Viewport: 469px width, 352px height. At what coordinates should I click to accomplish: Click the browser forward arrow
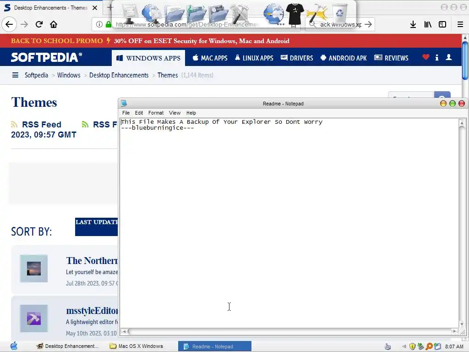(x=24, y=24)
